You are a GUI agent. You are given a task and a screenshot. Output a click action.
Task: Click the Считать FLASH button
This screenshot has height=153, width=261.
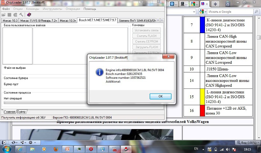pyautogui.click(x=147, y=36)
